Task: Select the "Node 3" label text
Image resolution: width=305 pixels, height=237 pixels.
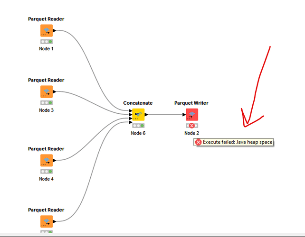Action: point(46,110)
